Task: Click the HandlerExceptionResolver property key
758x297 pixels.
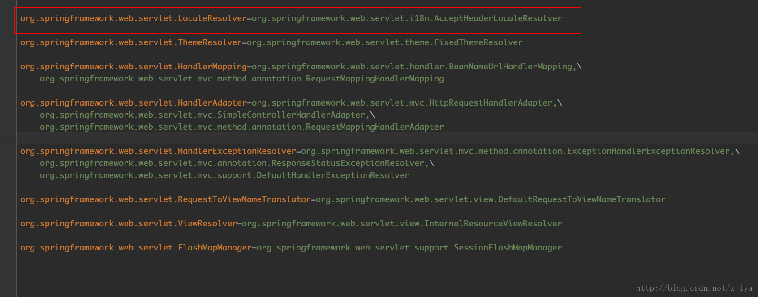Action: (158, 151)
